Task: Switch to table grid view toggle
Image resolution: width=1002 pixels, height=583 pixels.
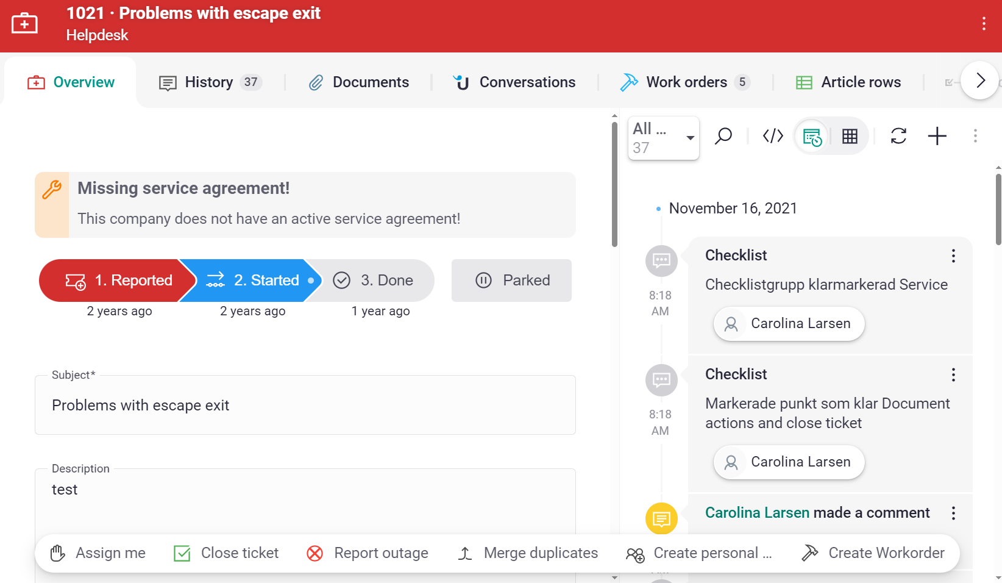Action: coord(850,137)
